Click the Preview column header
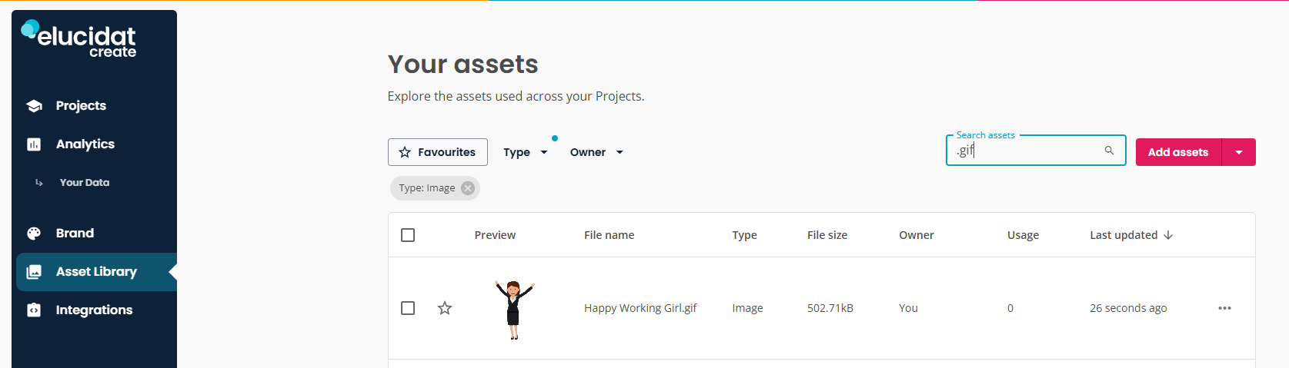Screen dimensions: 1289x368 coord(495,235)
